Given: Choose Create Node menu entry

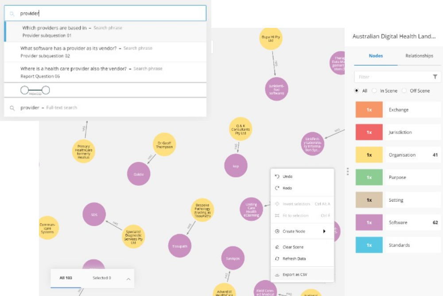Looking at the screenshot, I should 302,231.
